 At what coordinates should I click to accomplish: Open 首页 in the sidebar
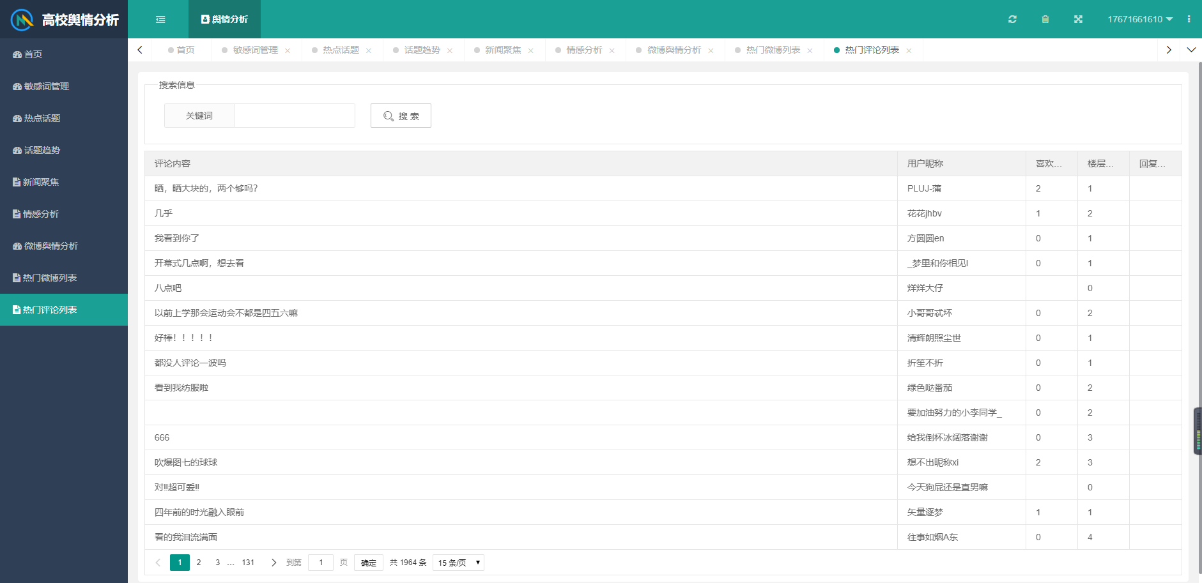coord(64,54)
